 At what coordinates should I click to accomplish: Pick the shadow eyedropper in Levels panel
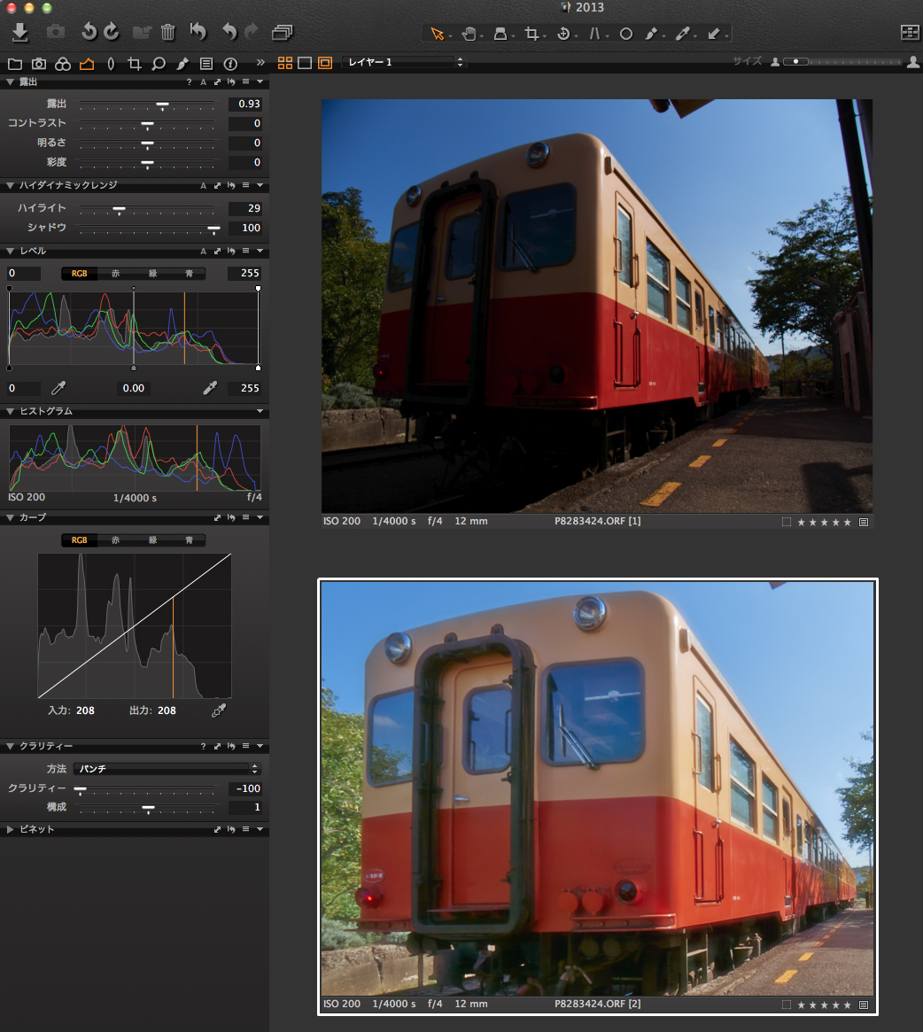coord(58,388)
